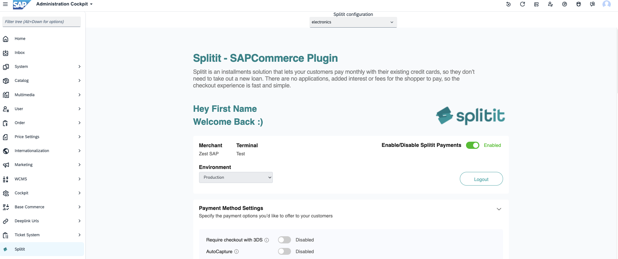The height and width of the screenshot is (259, 618).
Task: Open the user profile avatar
Action: click(607, 4)
